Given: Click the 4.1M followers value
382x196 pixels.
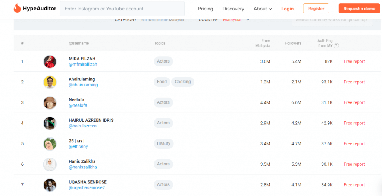Looking at the screenshot, I should pos(297,185).
